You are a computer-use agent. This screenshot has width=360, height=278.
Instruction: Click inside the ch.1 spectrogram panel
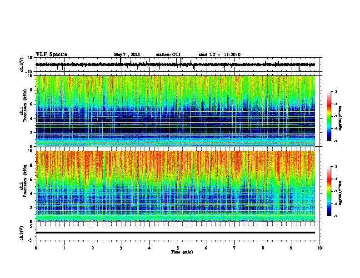175,111
